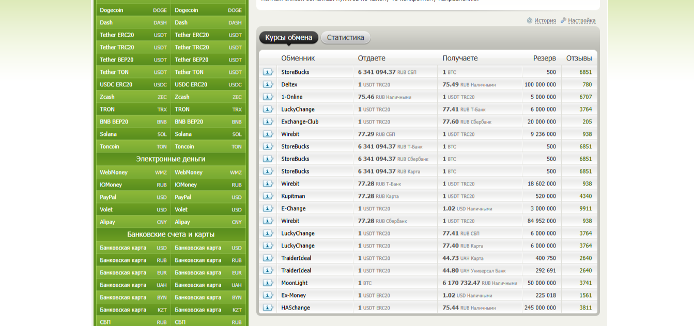Click info icon for Wirebit RUB Сбербанк row
Image resolution: width=694 pixels, height=326 pixels.
tap(268, 221)
